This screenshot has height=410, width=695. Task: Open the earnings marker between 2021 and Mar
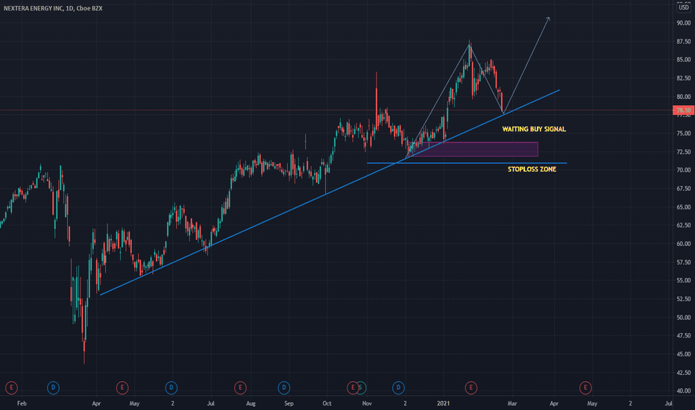click(x=471, y=388)
